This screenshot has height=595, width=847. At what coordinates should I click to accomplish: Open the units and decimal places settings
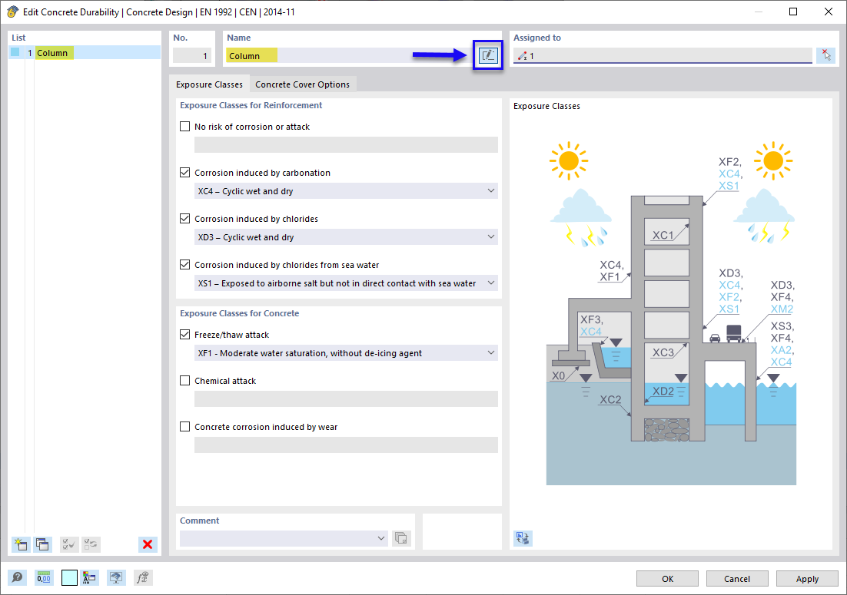click(44, 577)
